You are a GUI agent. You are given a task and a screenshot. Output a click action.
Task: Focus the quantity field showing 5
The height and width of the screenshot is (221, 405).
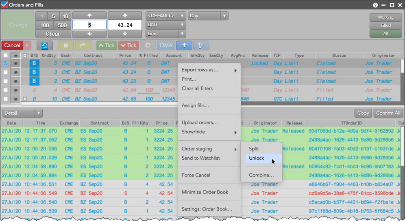tap(89, 25)
